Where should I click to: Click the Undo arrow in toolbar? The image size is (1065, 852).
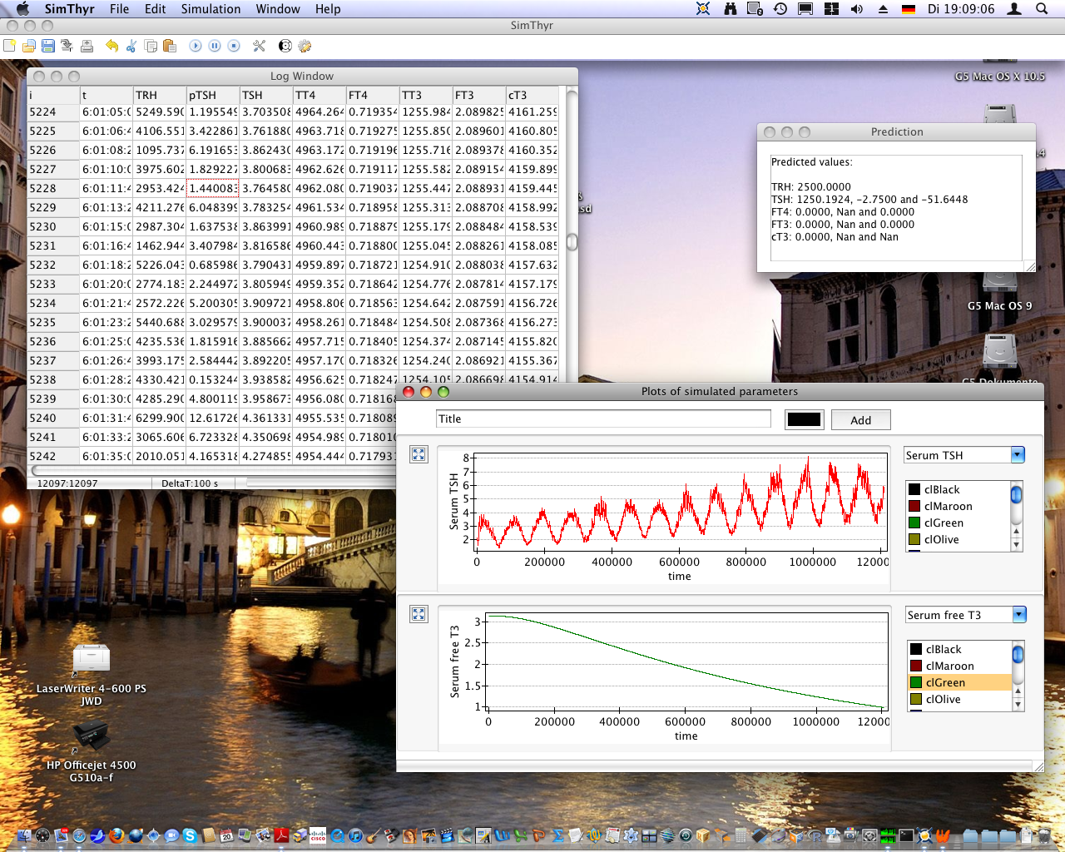click(111, 46)
